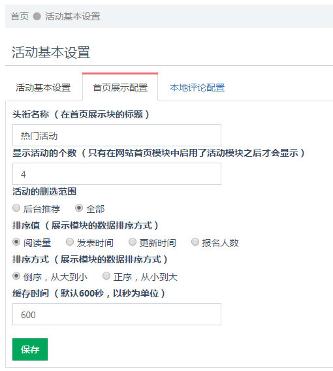Switch to the 活动基本设置 tab
The width and height of the screenshot is (333, 371).
pos(43,88)
